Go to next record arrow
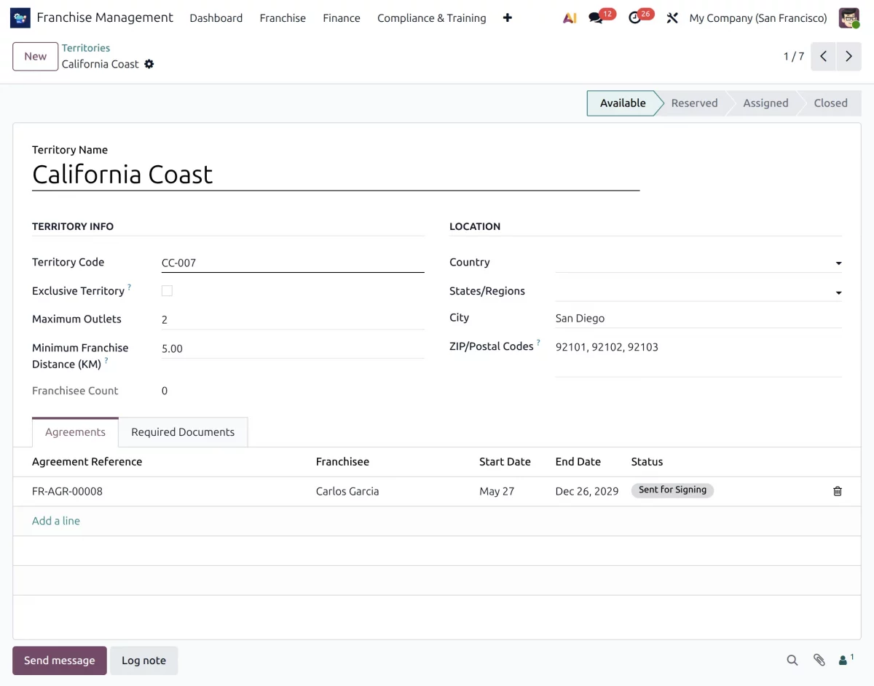The height and width of the screenshot is (686, 874). (x=849, y=57)
